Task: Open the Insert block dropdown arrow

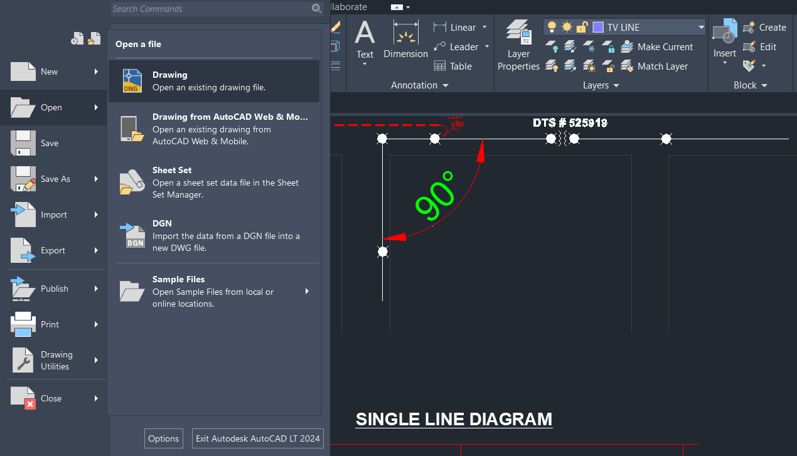Action: (x=725, y=63)
